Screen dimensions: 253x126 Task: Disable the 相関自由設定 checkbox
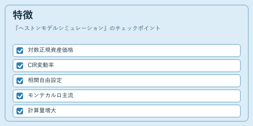coord(20,81)
